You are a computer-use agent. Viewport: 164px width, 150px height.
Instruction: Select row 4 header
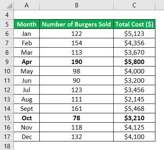[7, 15]
